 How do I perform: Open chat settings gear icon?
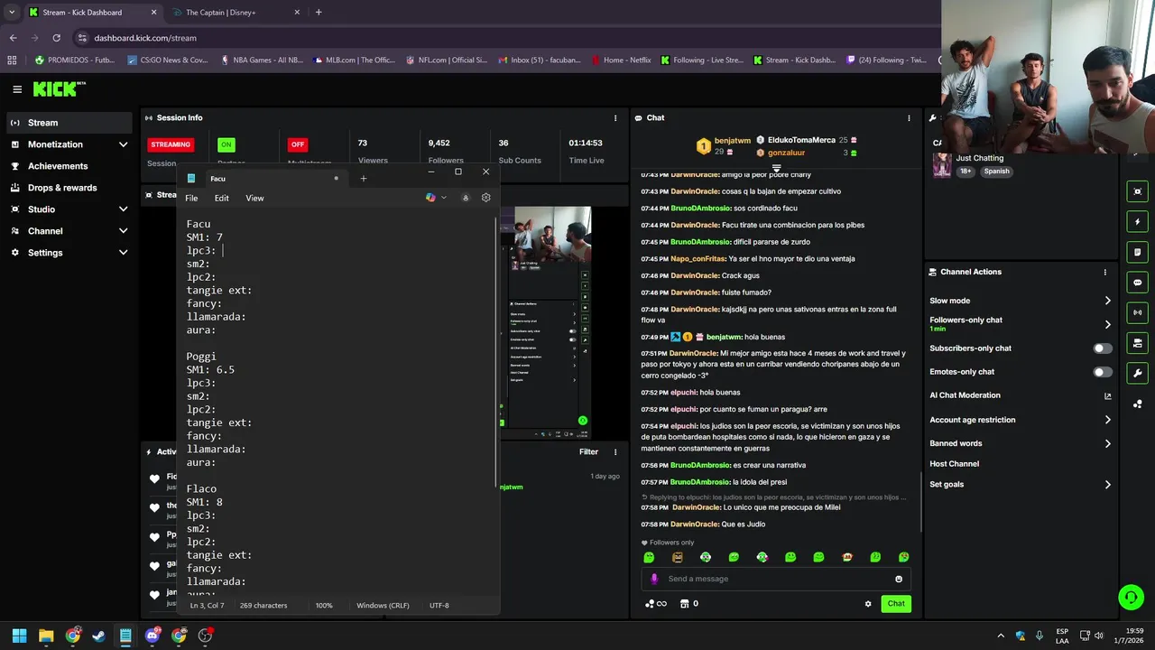coord(868,604)
